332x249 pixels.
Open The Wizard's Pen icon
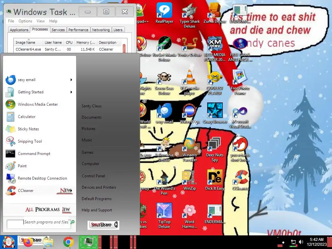(x=164, y=183)
